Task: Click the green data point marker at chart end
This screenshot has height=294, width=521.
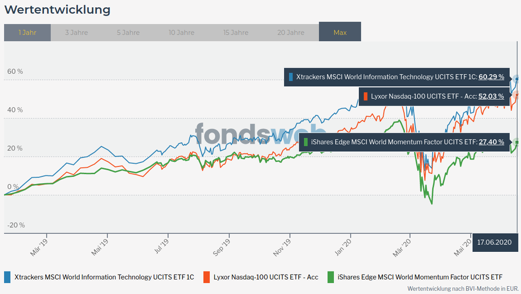Action: click(x=517, y=142)
